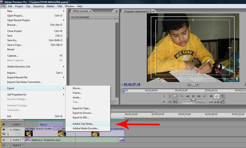Click the Set Out Point icon

(170, 96)
